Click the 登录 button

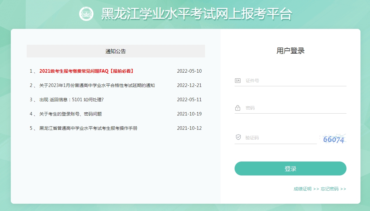[290, 168]
